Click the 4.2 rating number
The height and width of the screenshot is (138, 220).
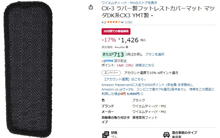[104, 22]
